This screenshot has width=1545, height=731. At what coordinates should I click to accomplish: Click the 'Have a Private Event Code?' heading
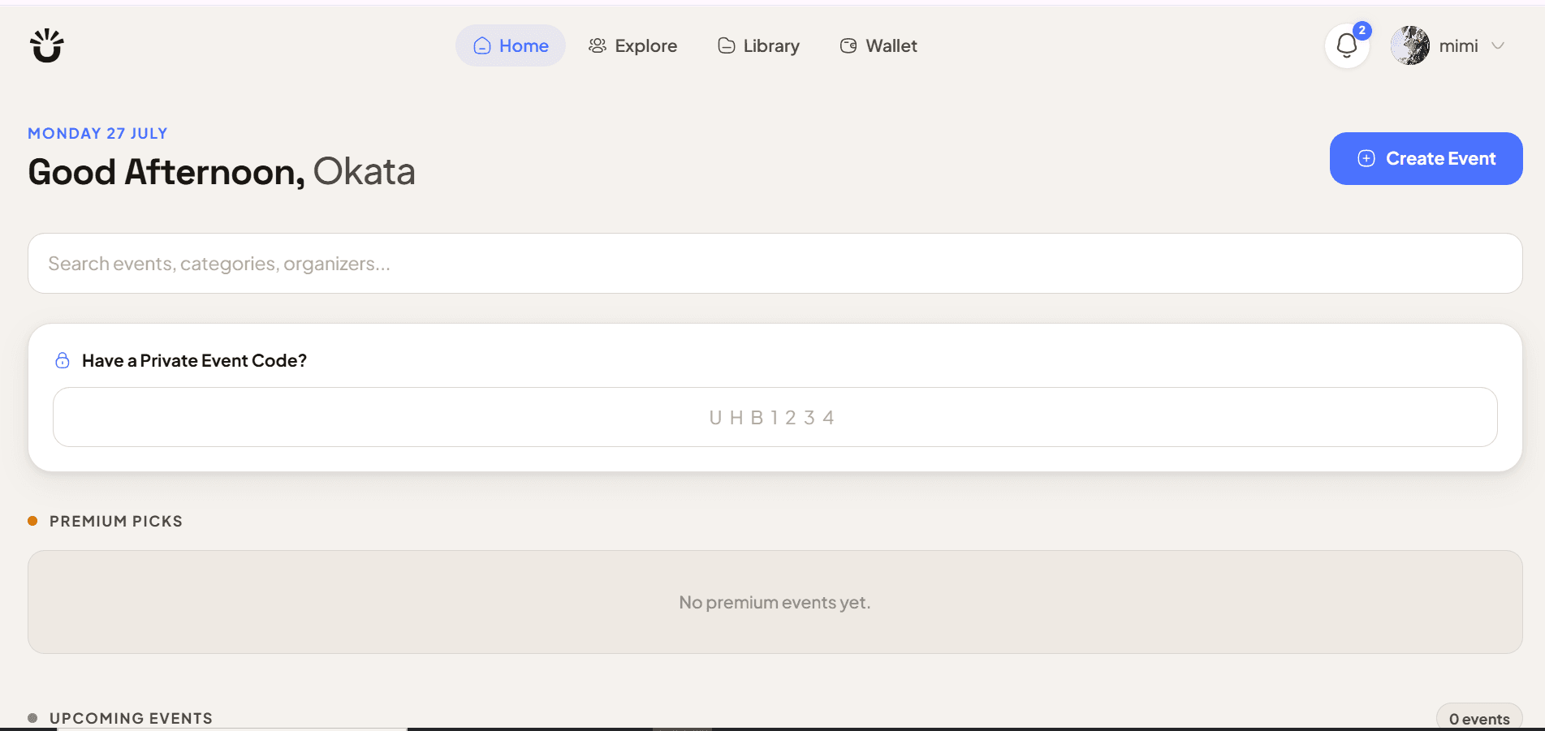point(194,360)
